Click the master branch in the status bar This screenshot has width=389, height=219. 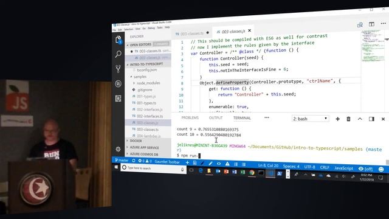pos(122,161)
